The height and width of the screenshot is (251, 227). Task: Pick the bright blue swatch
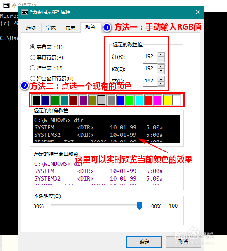coord(120,100)
